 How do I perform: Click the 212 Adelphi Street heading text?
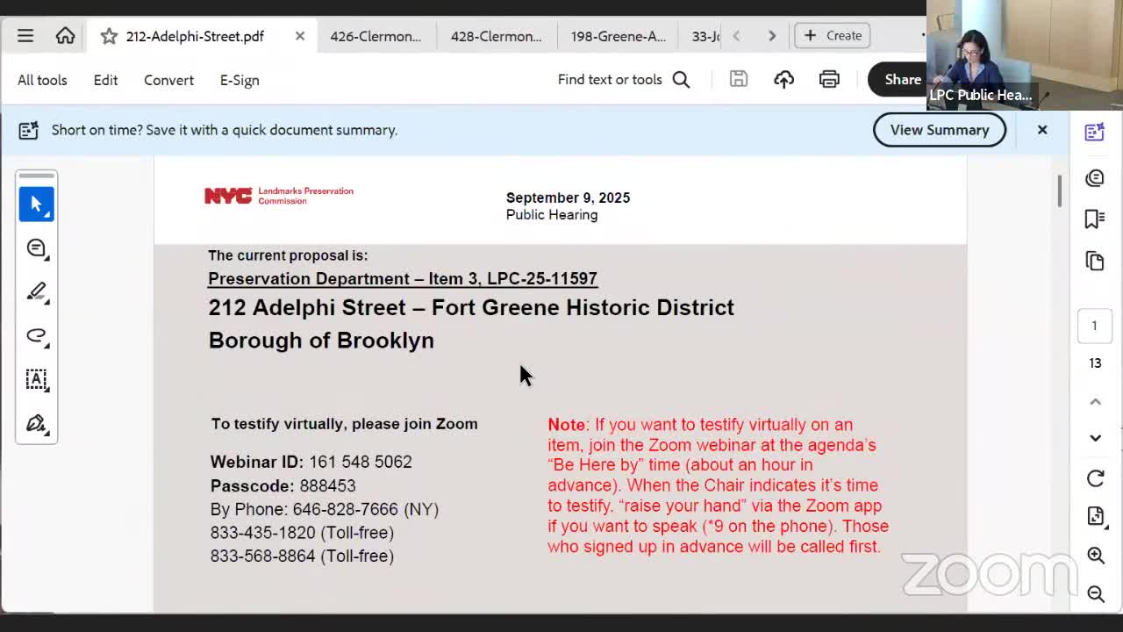point(471,307)
